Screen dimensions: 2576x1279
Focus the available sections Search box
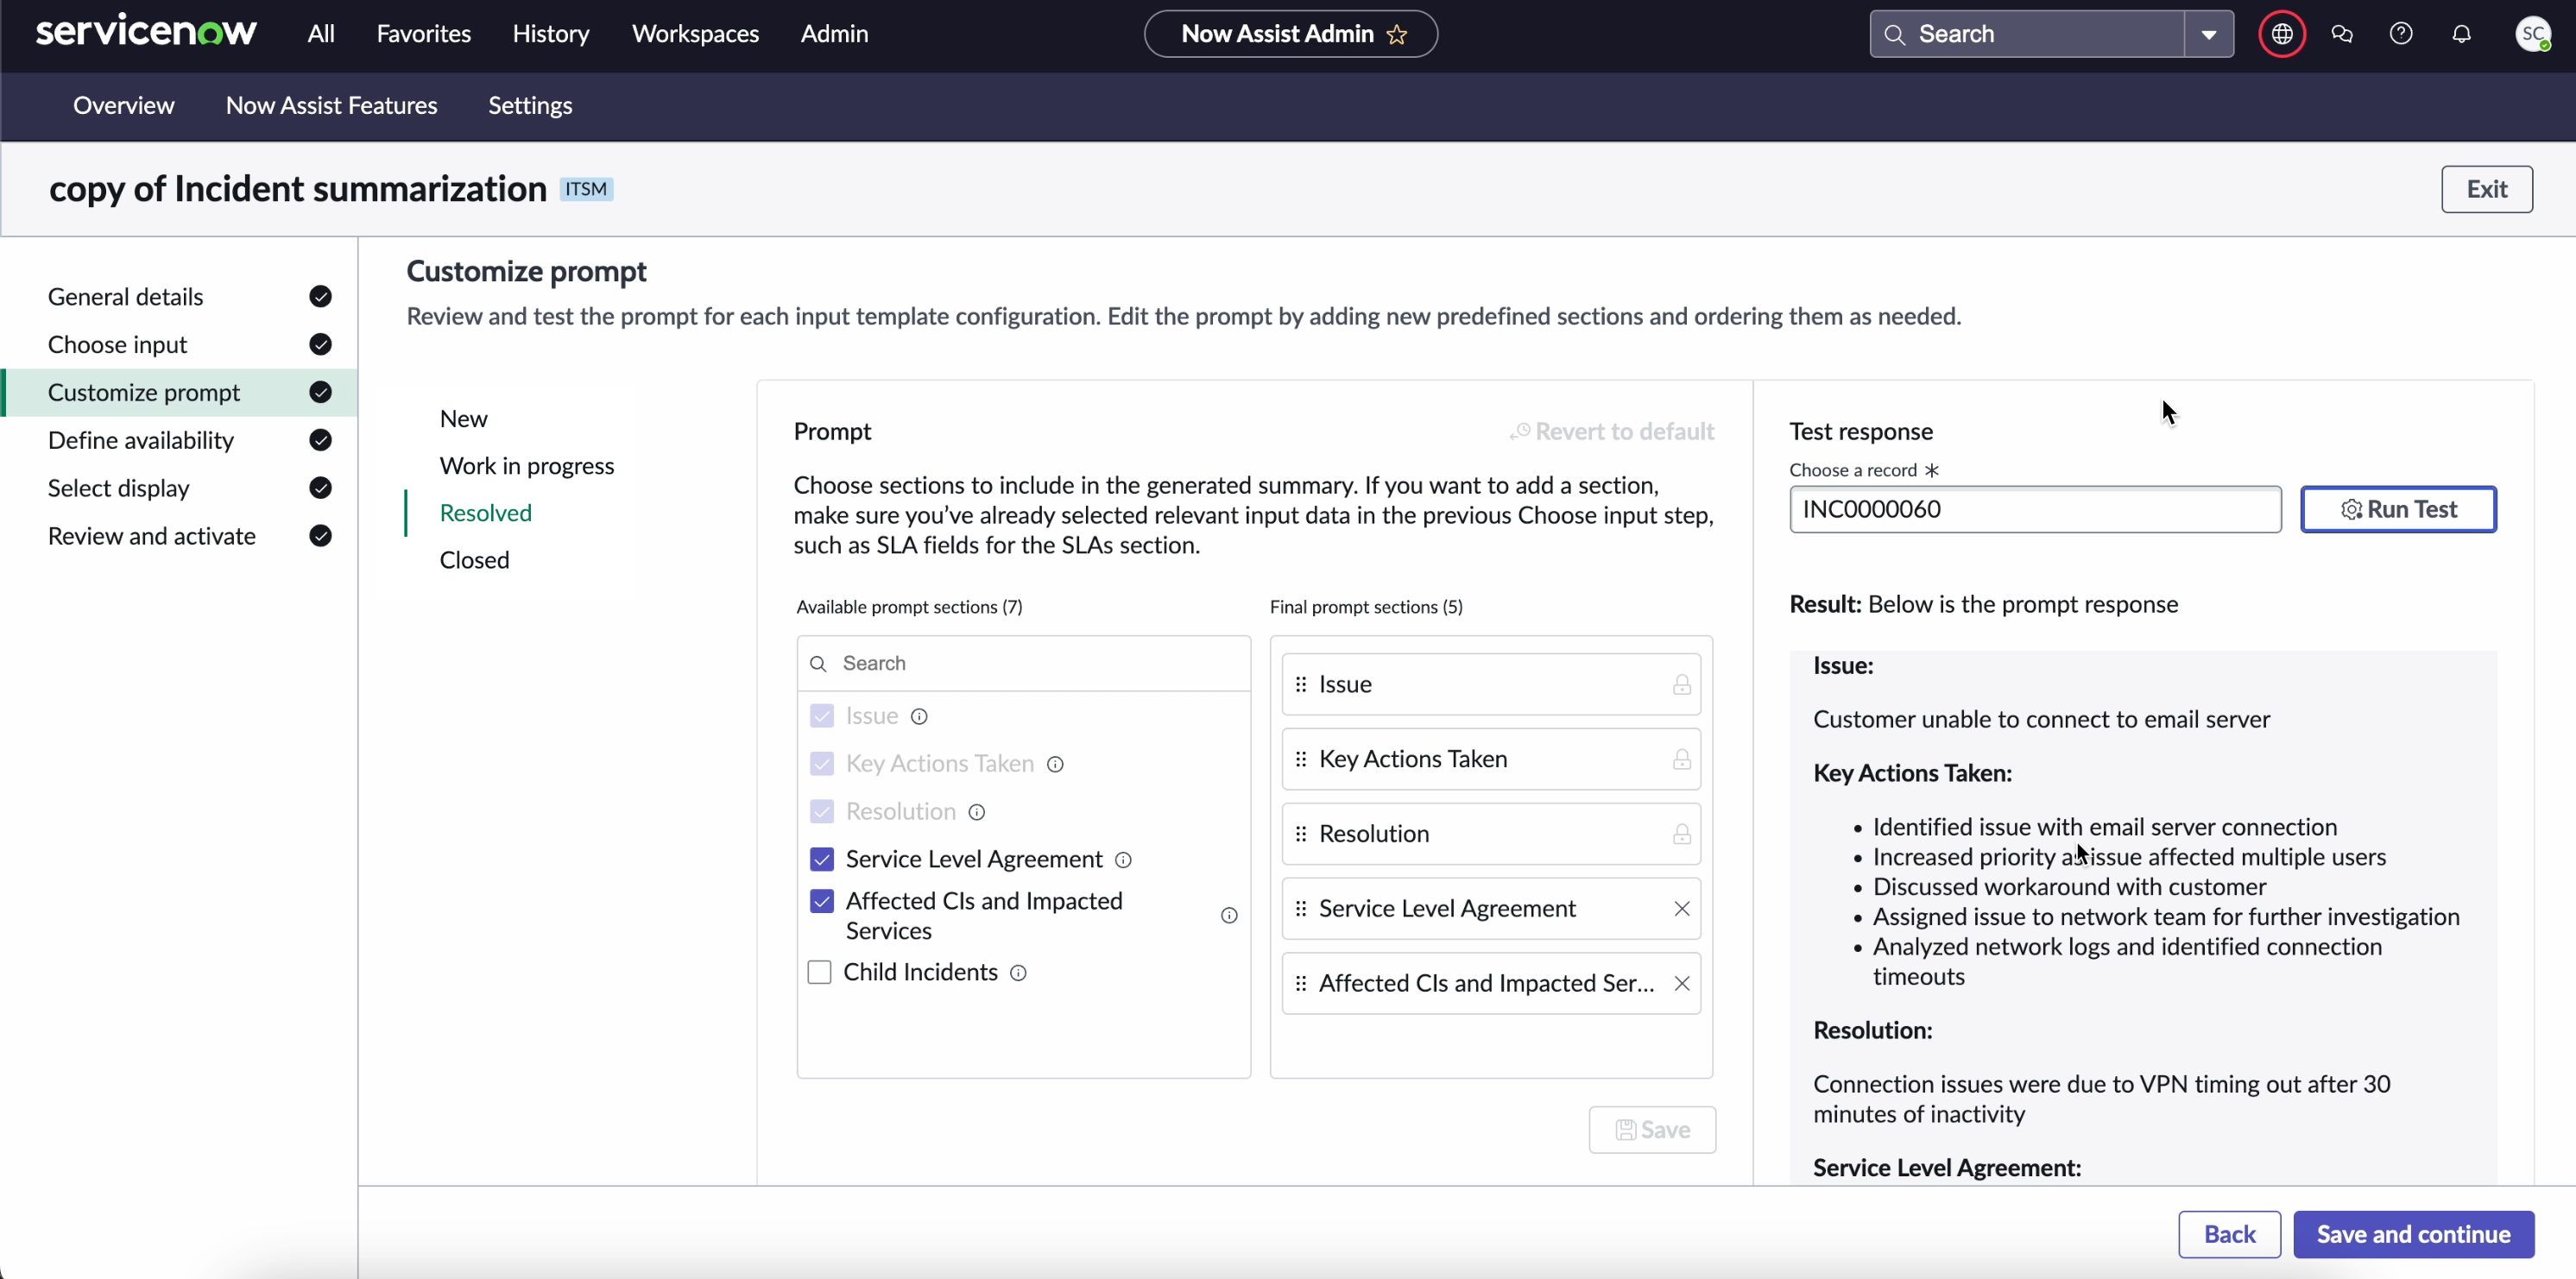pos(1023,664)
